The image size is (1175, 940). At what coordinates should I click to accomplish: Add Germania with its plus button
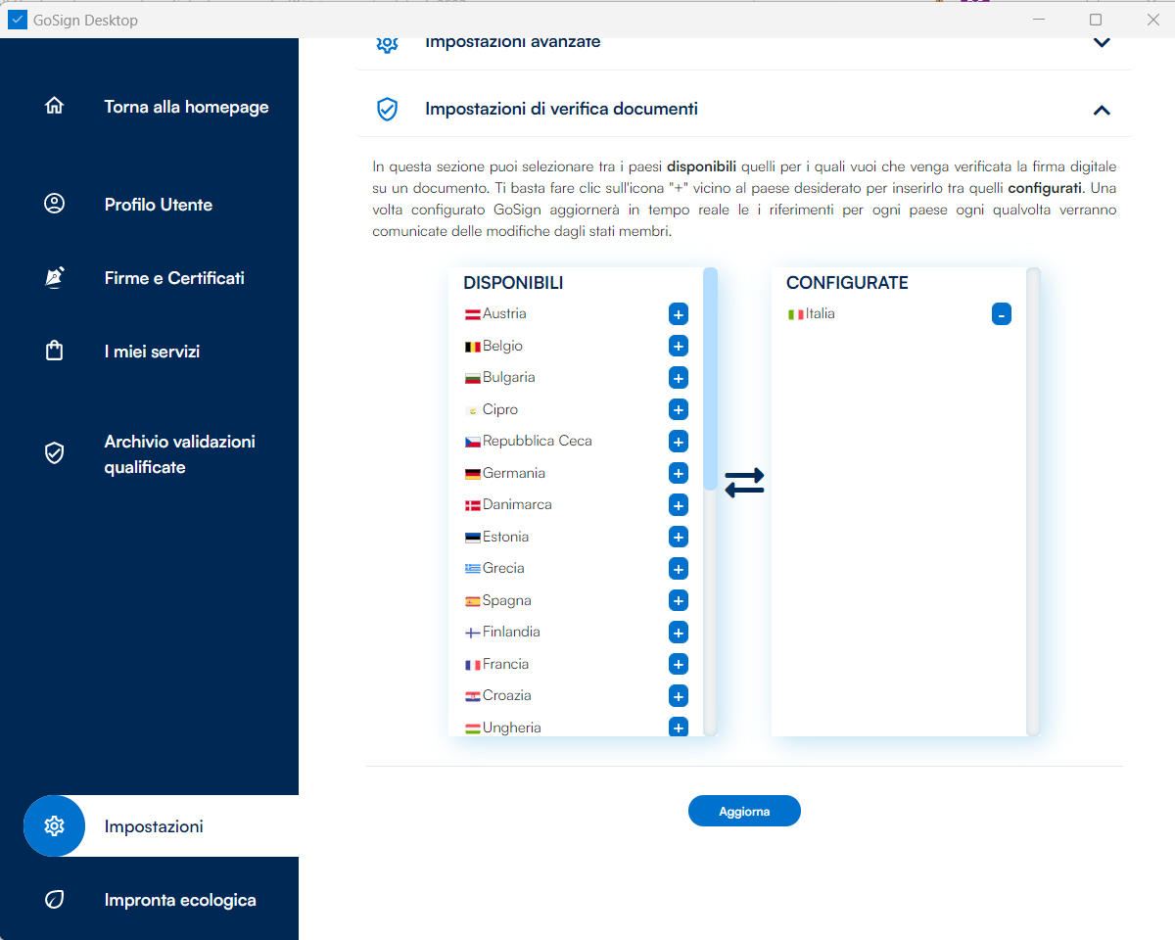(678, 473)
